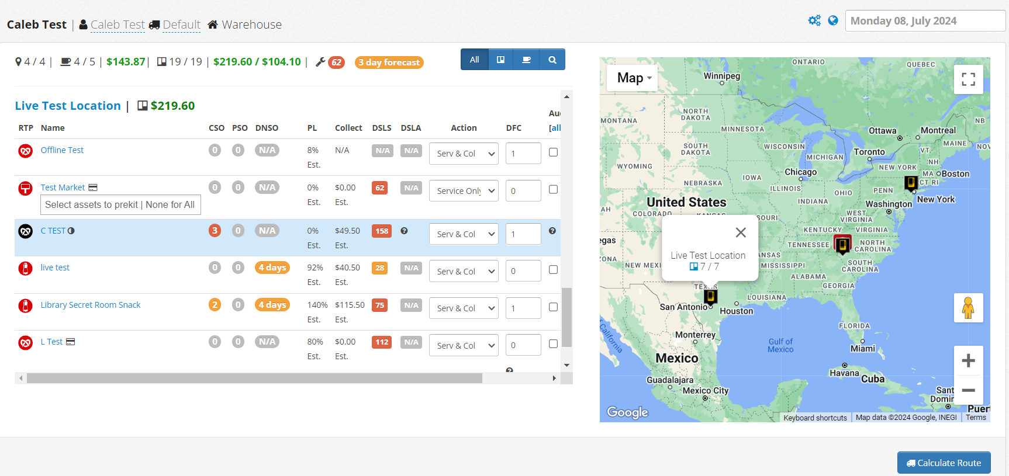
Task: Click the 62 service alerts badge
Action: [x=336, y=62]
